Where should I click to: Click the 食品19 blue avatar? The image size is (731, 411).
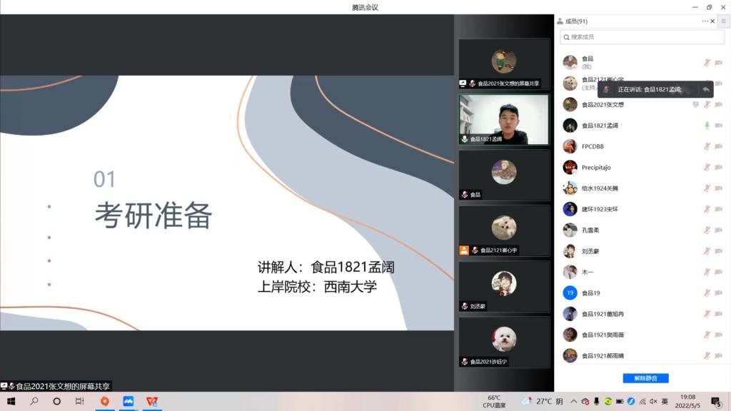click(570, 293)
